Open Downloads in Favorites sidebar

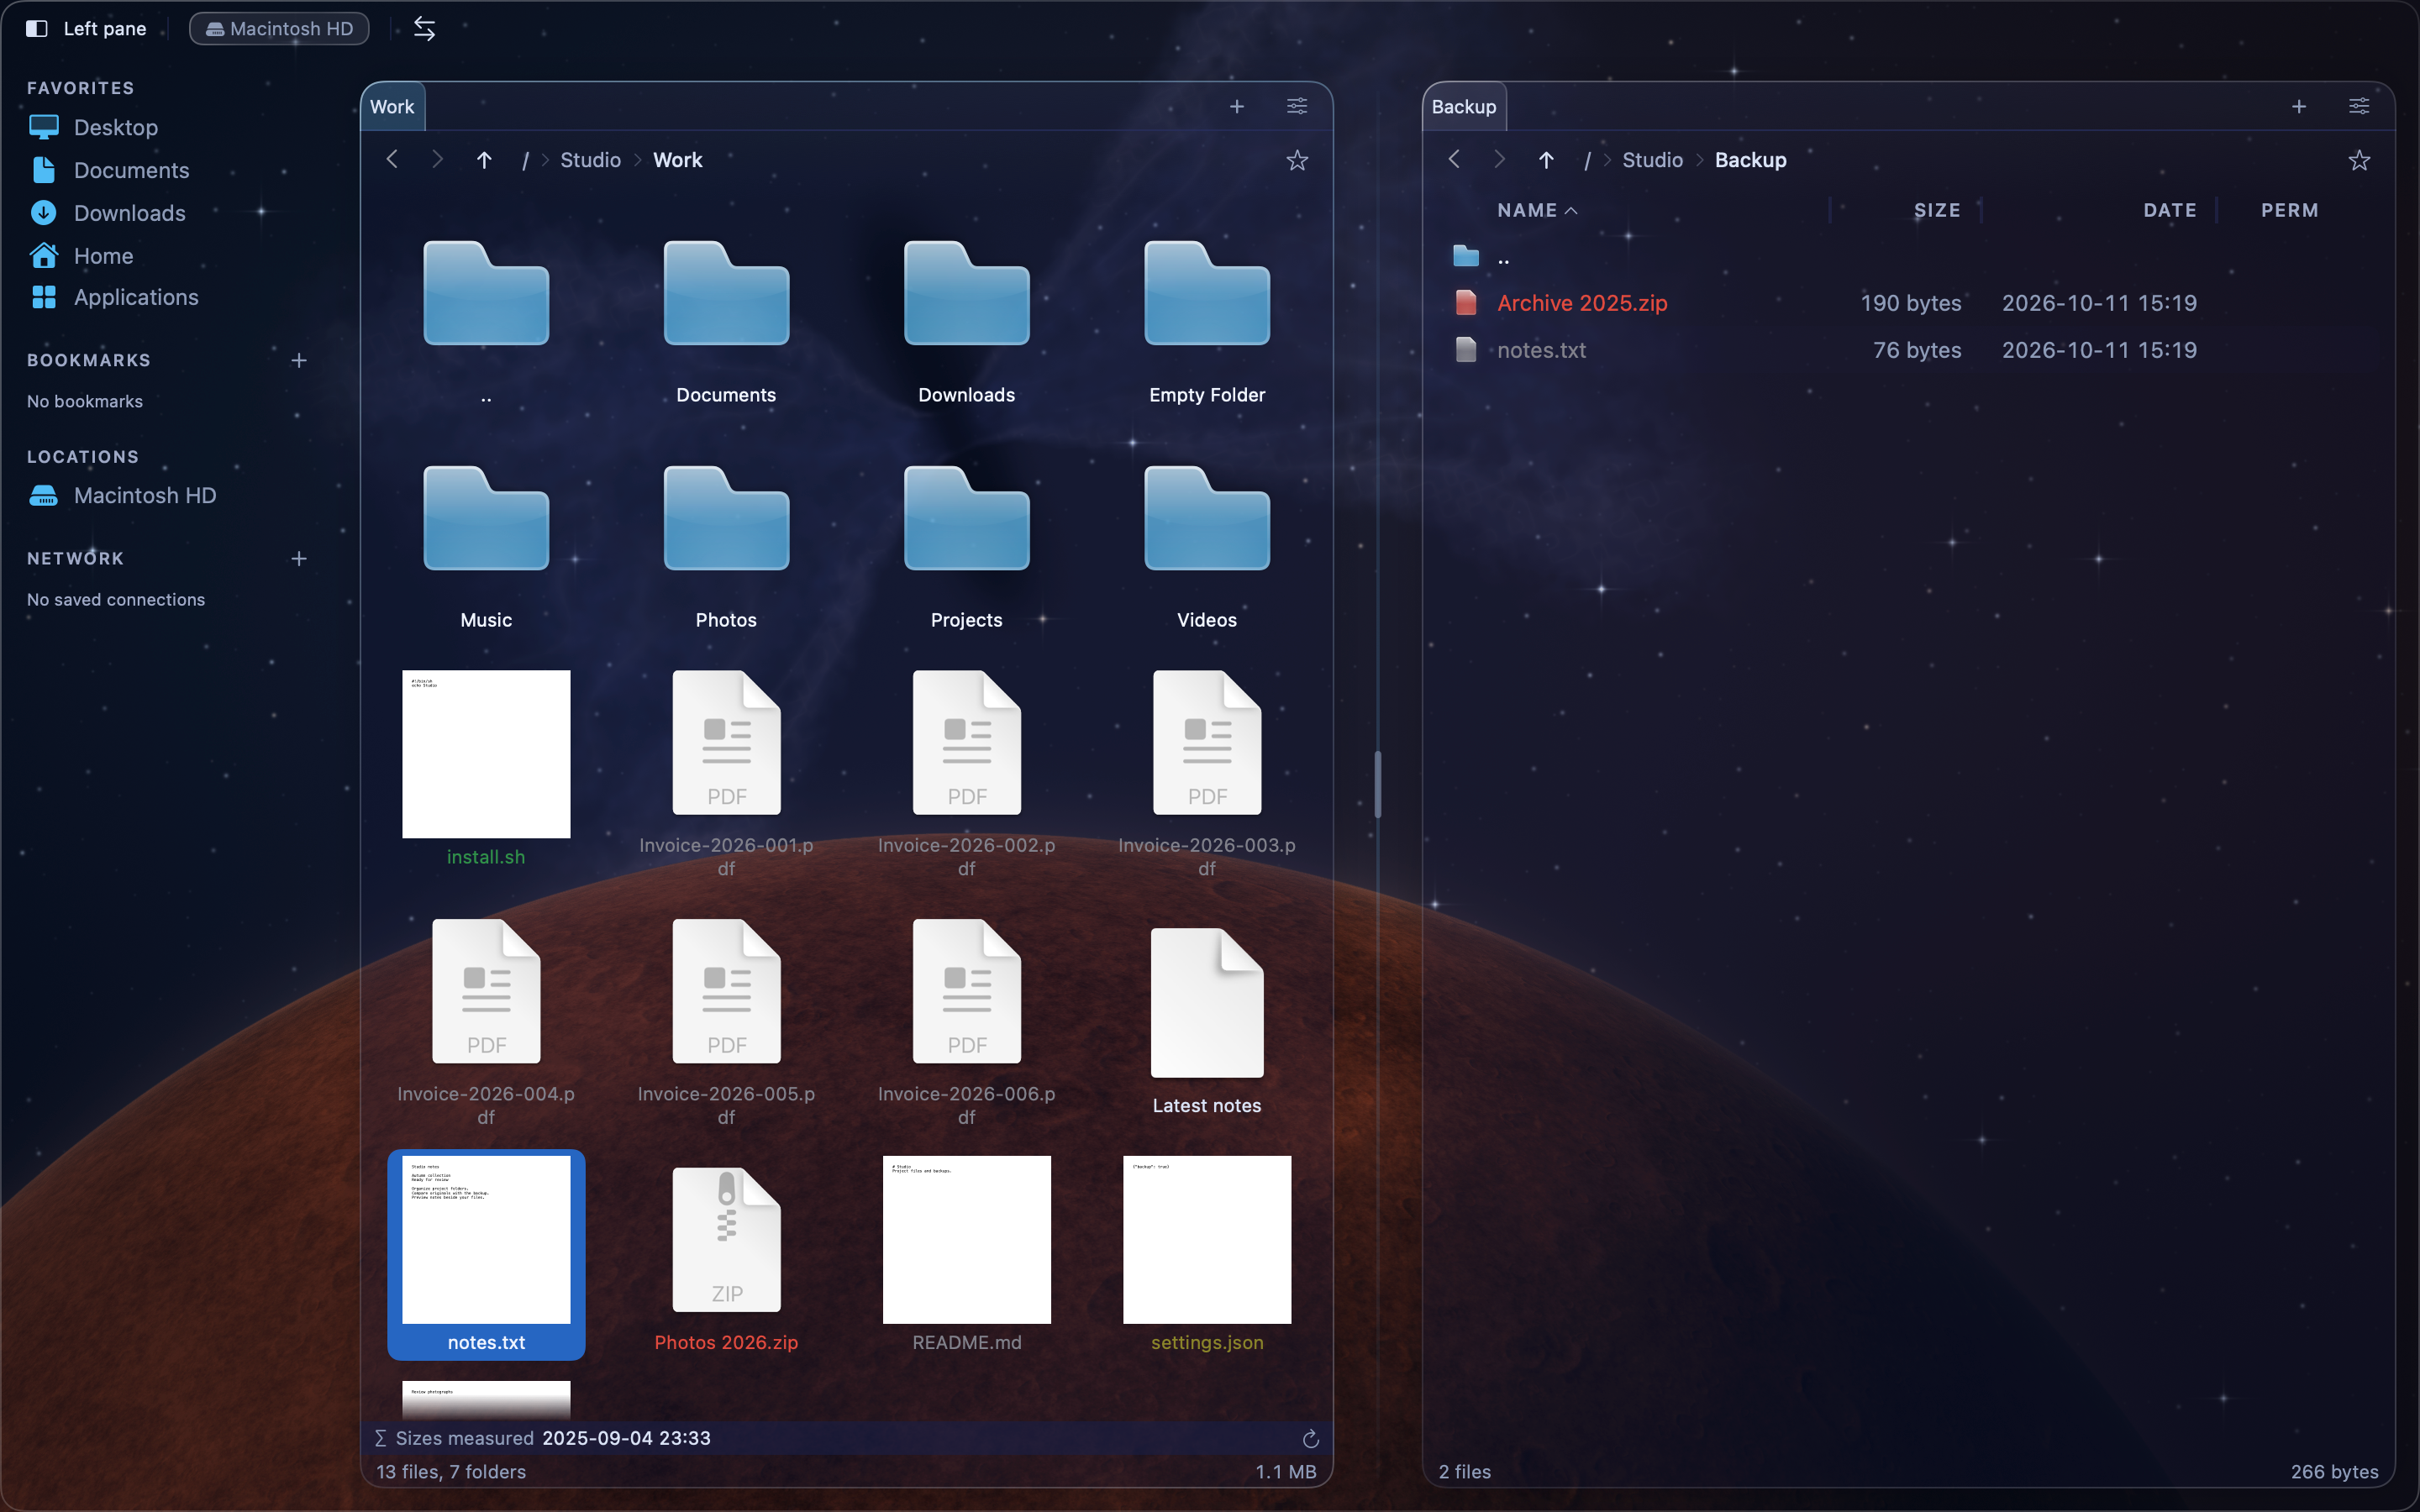pyautogui.click(x=108, y=213)
